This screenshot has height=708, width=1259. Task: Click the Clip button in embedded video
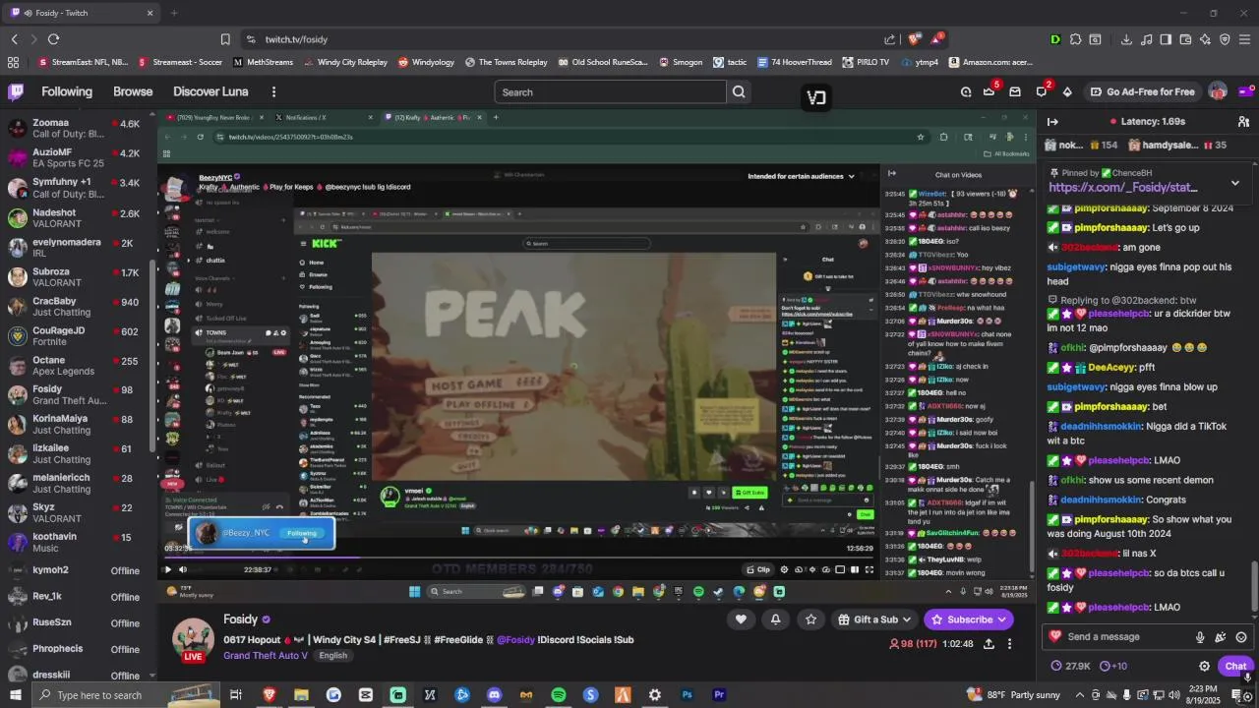coord(758,569)
